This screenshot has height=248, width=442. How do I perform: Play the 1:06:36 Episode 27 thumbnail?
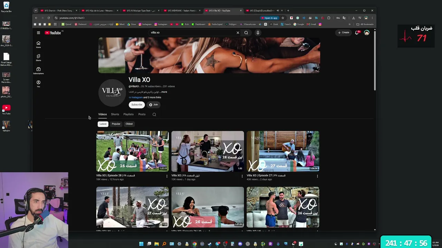pos(283,151)
